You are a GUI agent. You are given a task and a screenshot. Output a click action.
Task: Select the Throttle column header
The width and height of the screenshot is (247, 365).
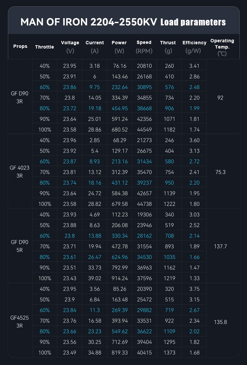pos(44,47)
